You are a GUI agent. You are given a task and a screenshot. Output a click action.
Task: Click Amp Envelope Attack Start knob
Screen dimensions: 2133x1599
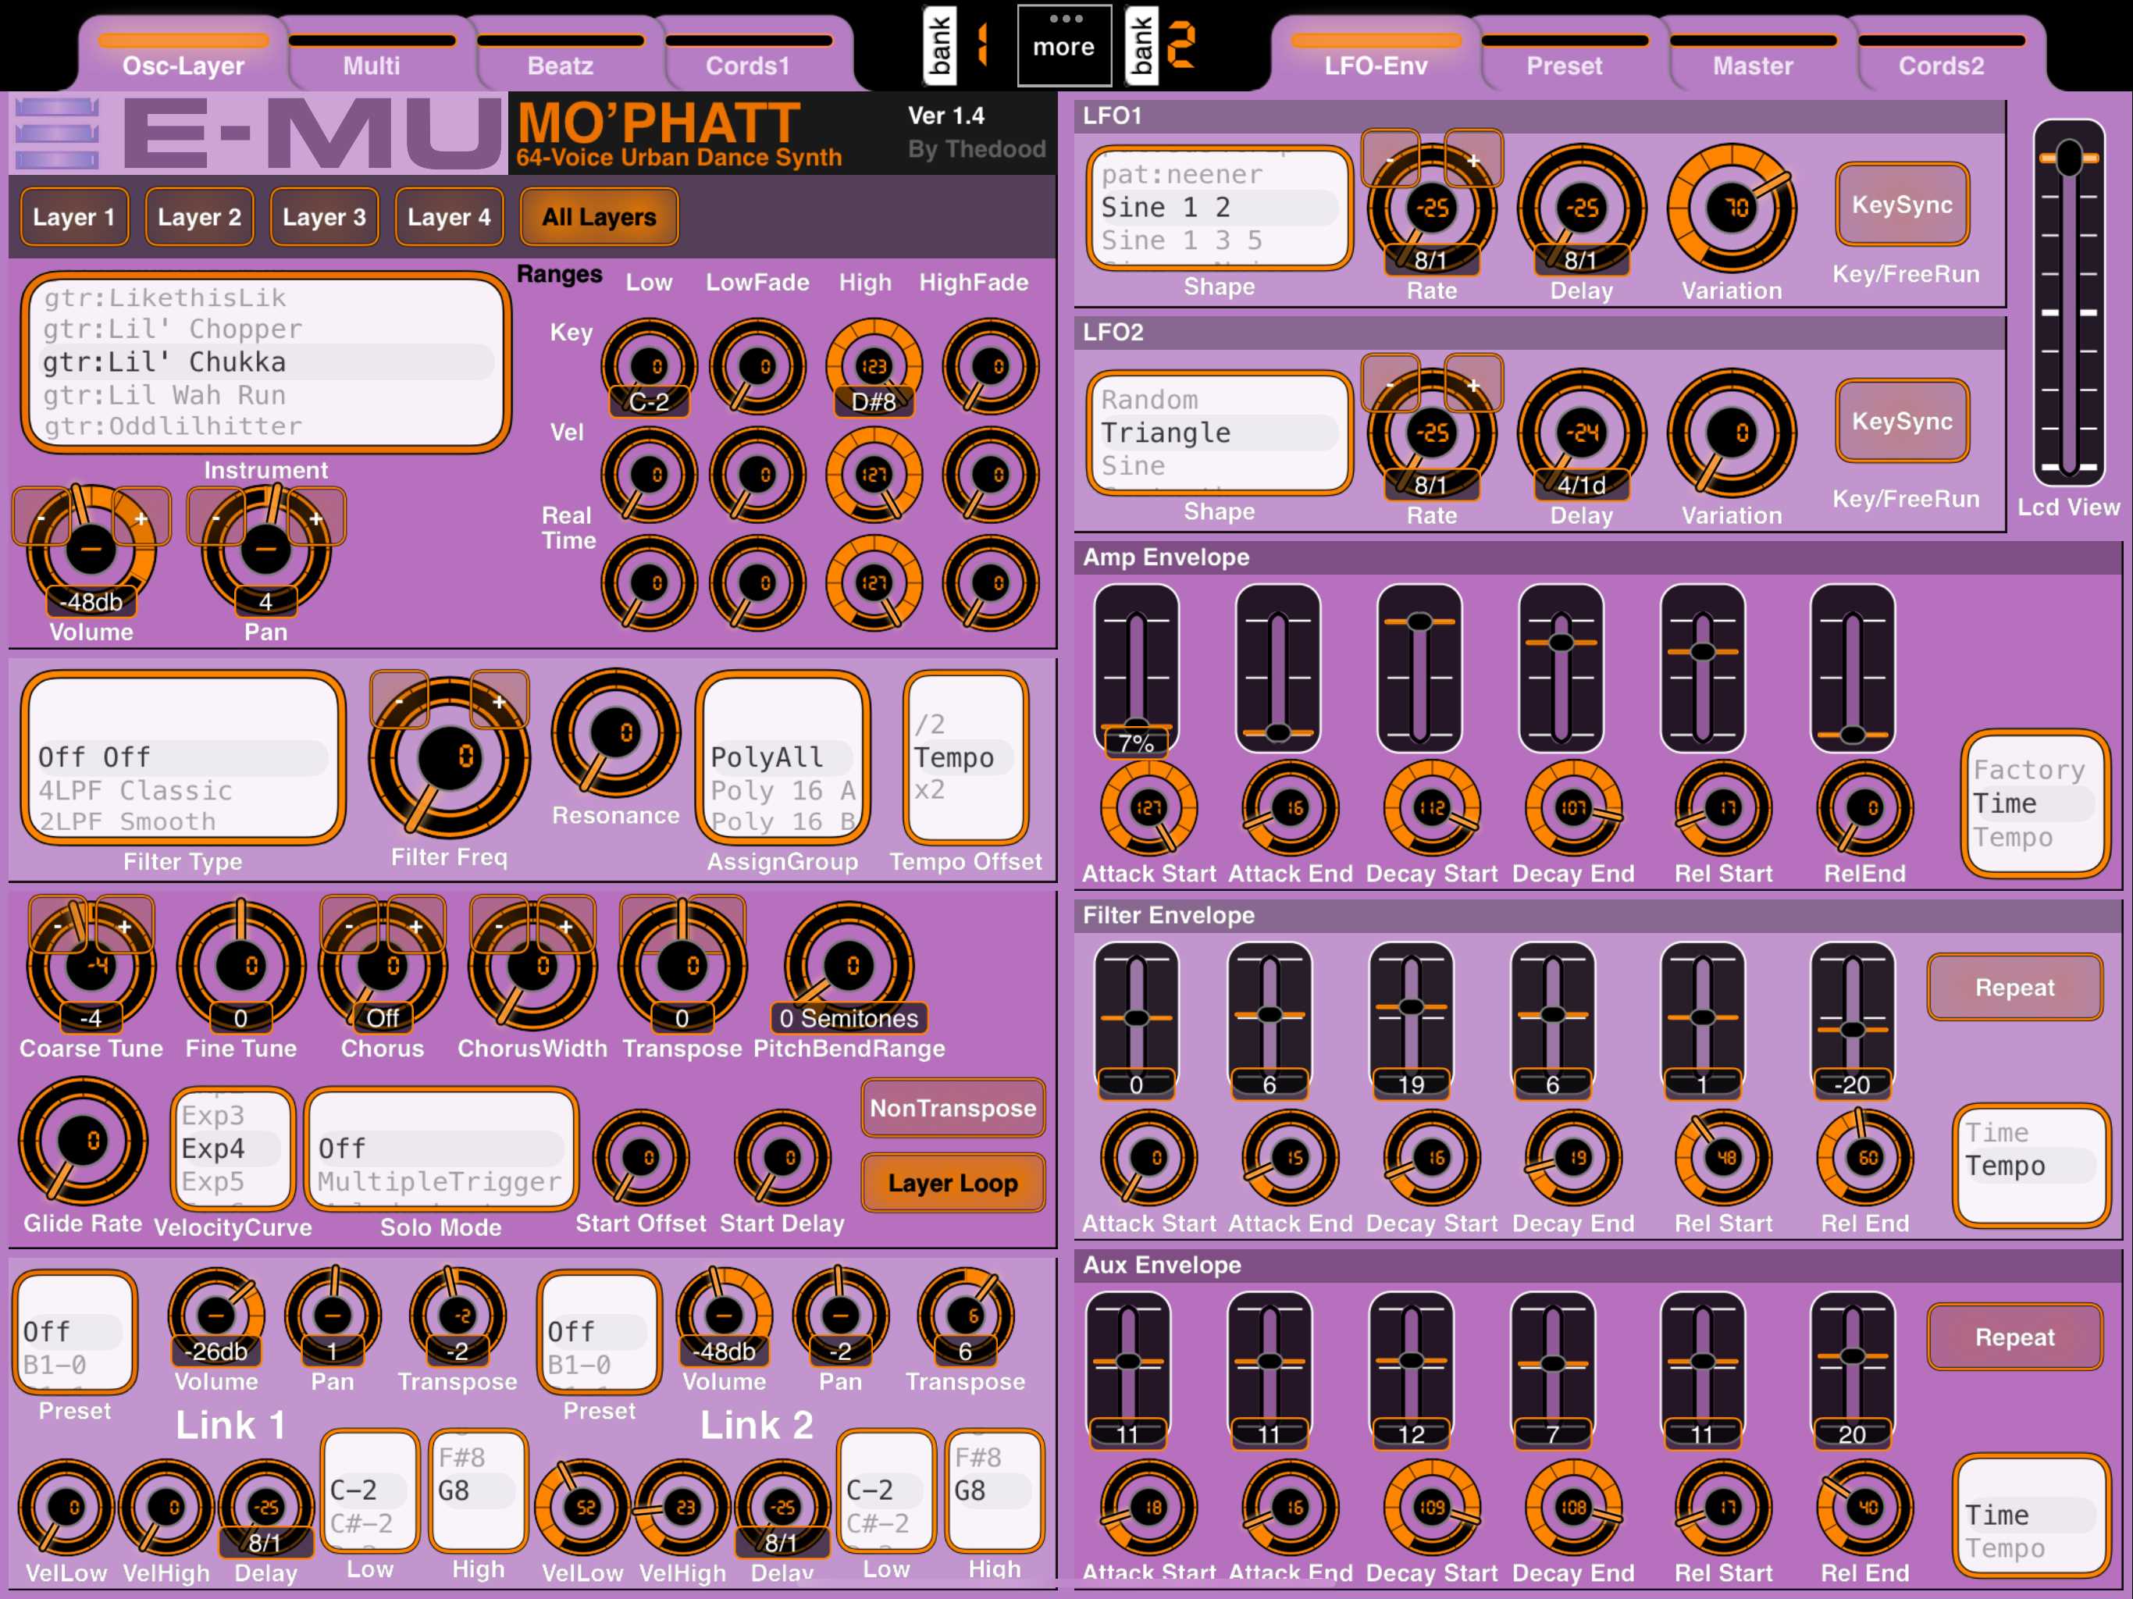[1148, 808]
